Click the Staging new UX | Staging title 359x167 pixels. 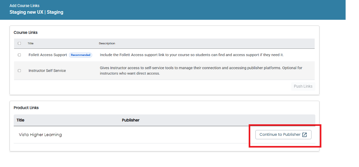[36, 12]
